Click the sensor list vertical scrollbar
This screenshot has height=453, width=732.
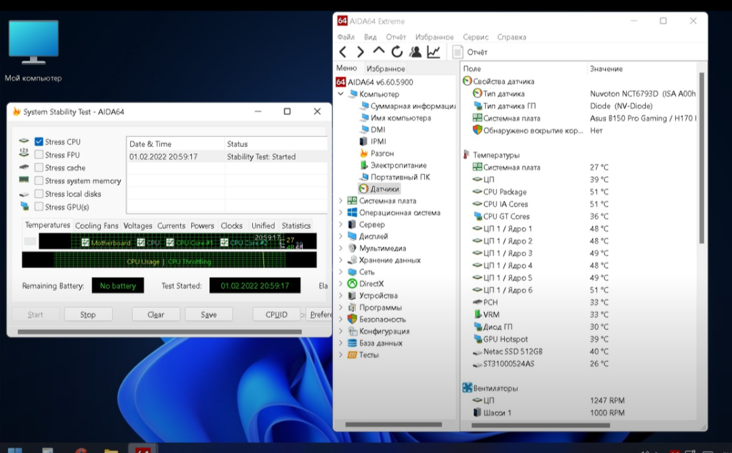tap(701, 158)
